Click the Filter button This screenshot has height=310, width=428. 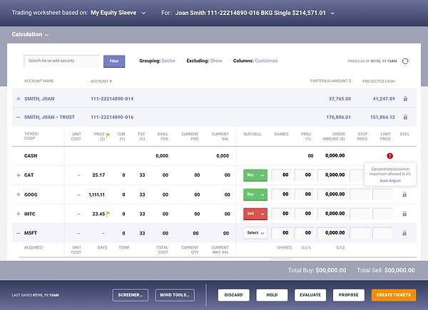pyautogui.click(x=114, y=61)
